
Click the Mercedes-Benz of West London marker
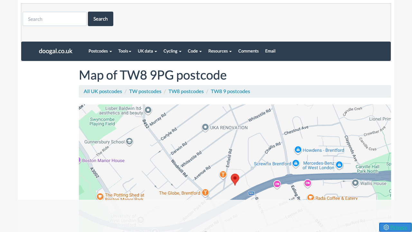[339, 165]
